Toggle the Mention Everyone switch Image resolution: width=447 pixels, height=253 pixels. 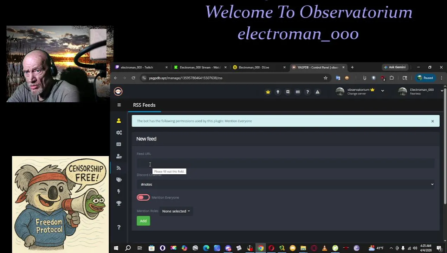pyautogui.click(x=143, y=197)
